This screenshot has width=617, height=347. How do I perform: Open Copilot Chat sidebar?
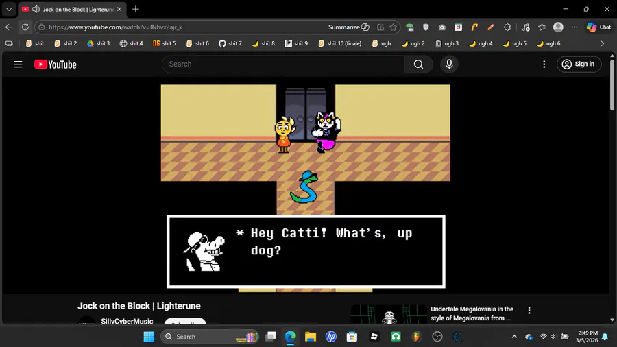599,27
